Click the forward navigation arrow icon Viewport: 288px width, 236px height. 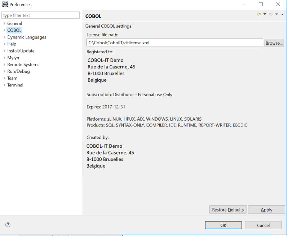[271, 14]
